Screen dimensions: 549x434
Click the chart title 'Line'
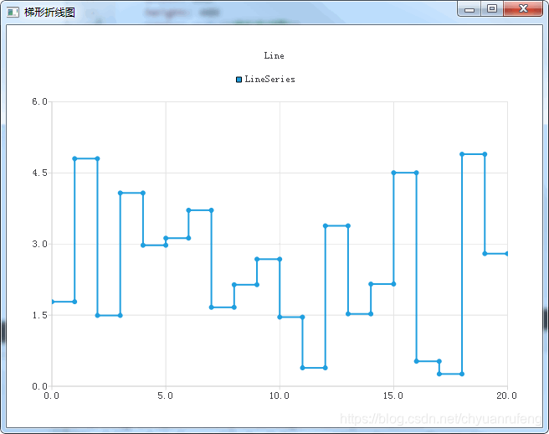click(x=274, y=56)
